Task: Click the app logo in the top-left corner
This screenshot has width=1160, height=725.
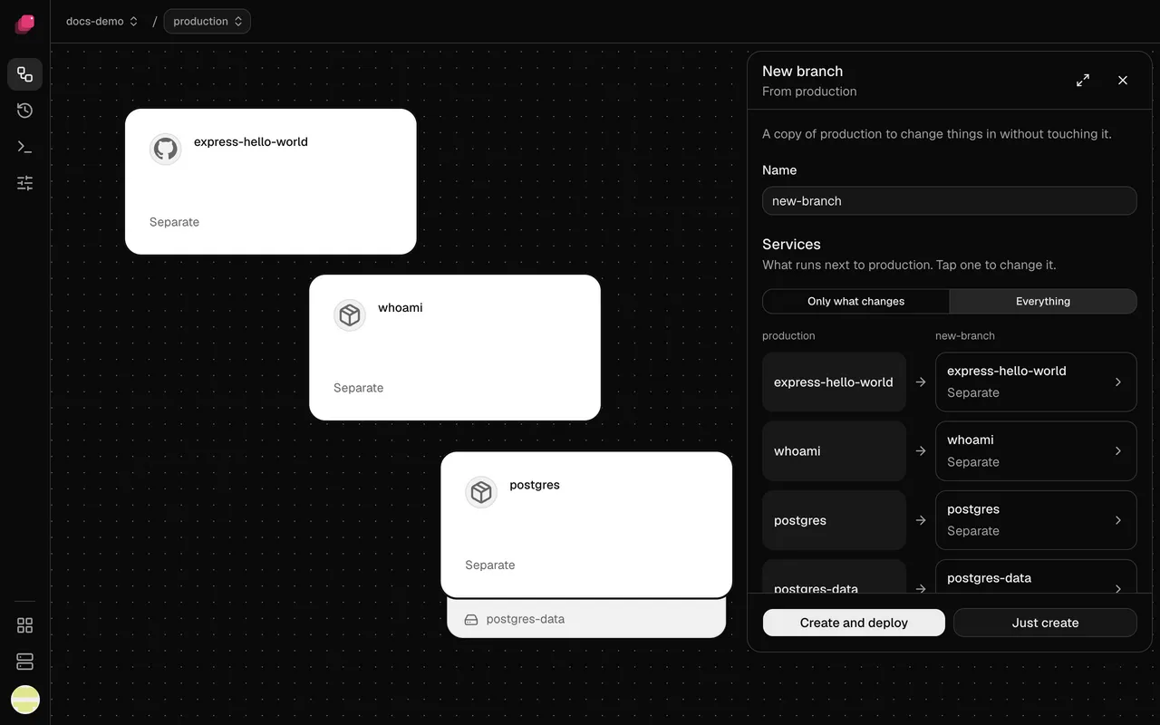Action: tap(25, 24)
